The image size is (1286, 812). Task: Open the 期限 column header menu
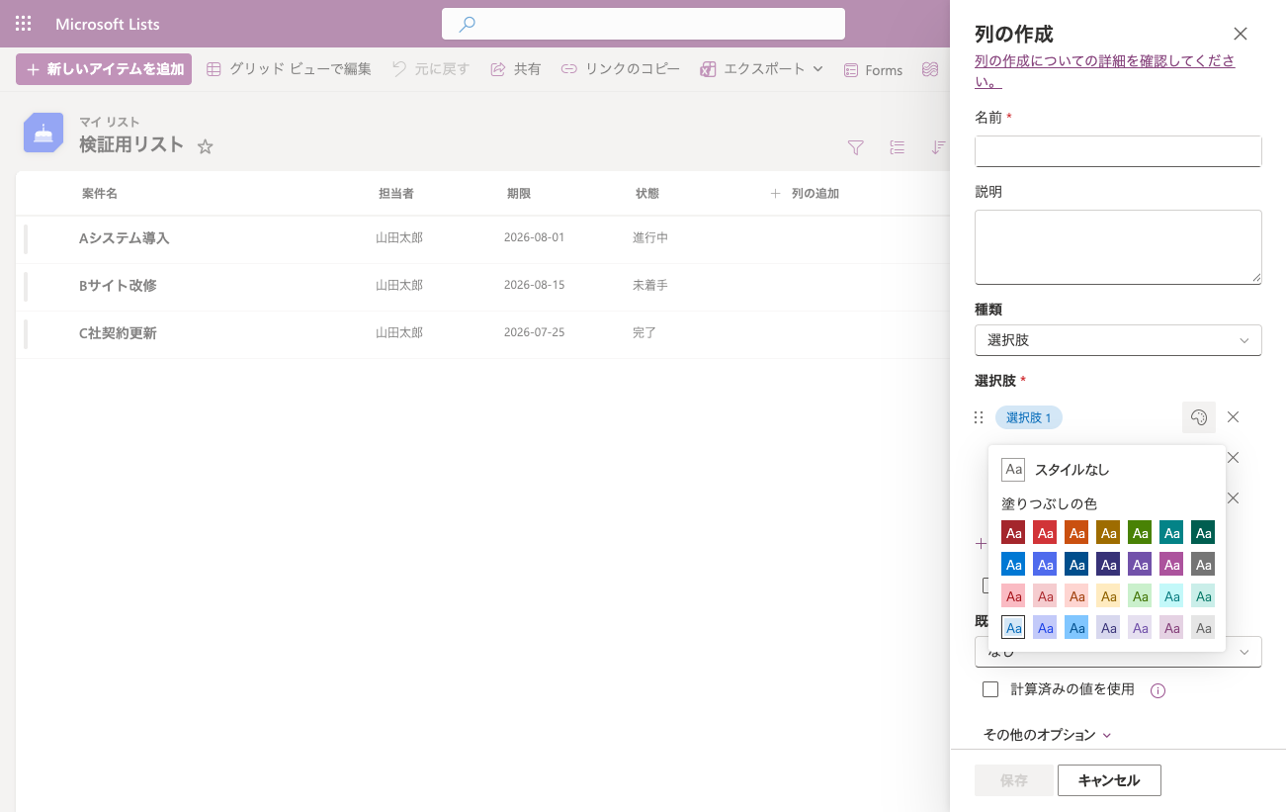[519, 194]
